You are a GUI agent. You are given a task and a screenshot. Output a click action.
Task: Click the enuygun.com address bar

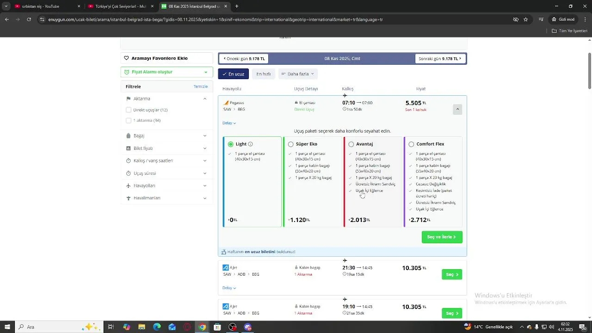coord(277,19)
